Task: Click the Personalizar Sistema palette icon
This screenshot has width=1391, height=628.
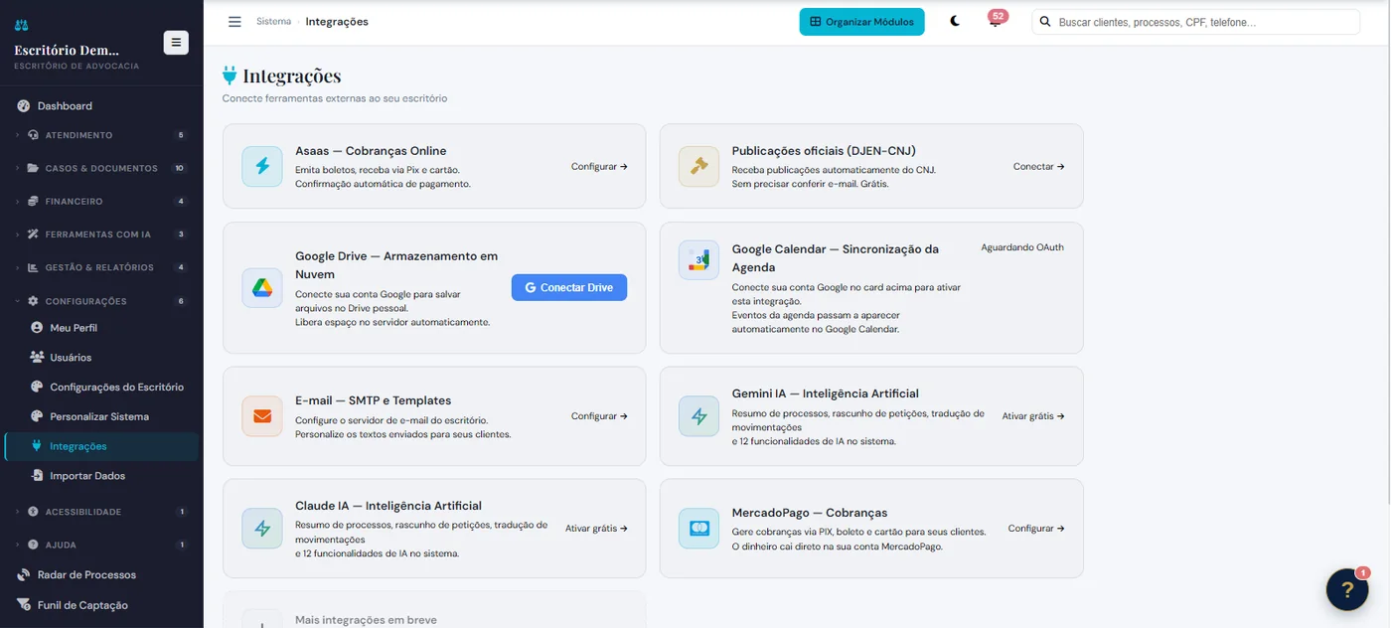Action: [37, 416]
